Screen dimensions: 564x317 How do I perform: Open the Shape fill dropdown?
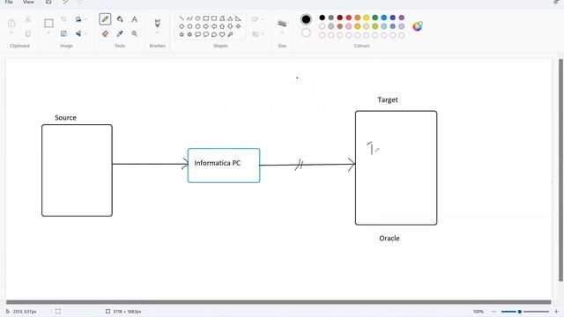257,33
